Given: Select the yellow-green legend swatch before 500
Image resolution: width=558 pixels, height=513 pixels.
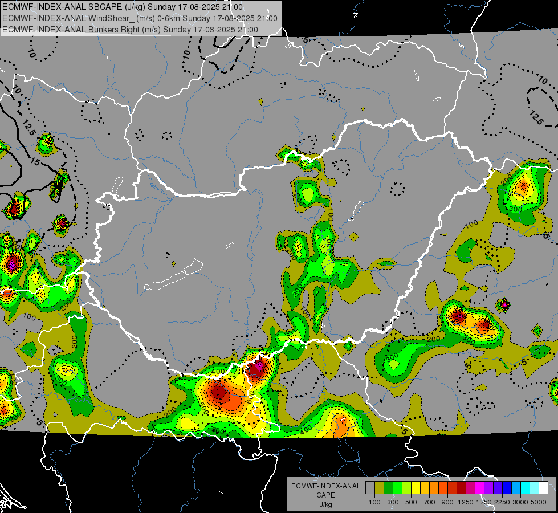Looking at the screenshot, I should tap(407, 487).
